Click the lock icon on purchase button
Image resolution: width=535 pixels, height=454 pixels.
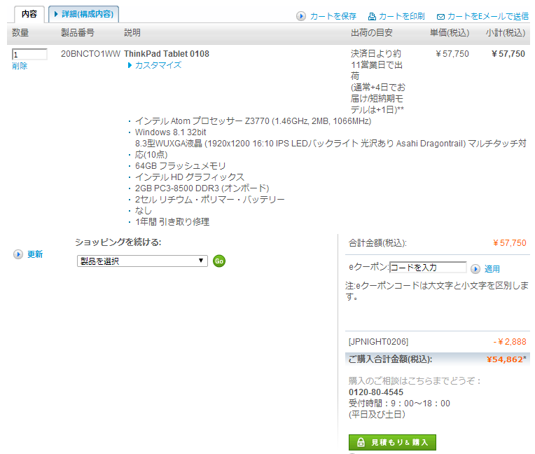coord(361,443)
